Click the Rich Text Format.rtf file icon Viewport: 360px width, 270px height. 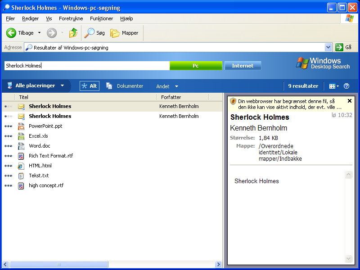pos(21,156)
